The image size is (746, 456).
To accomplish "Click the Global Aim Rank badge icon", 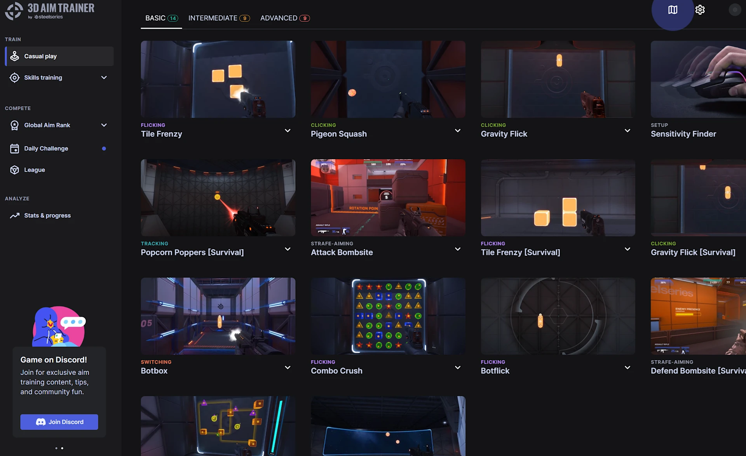I will pyautogui.click(x=14, y=125).
